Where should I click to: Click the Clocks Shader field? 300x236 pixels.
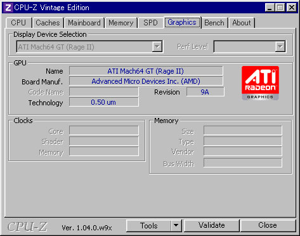pos(104,141)
